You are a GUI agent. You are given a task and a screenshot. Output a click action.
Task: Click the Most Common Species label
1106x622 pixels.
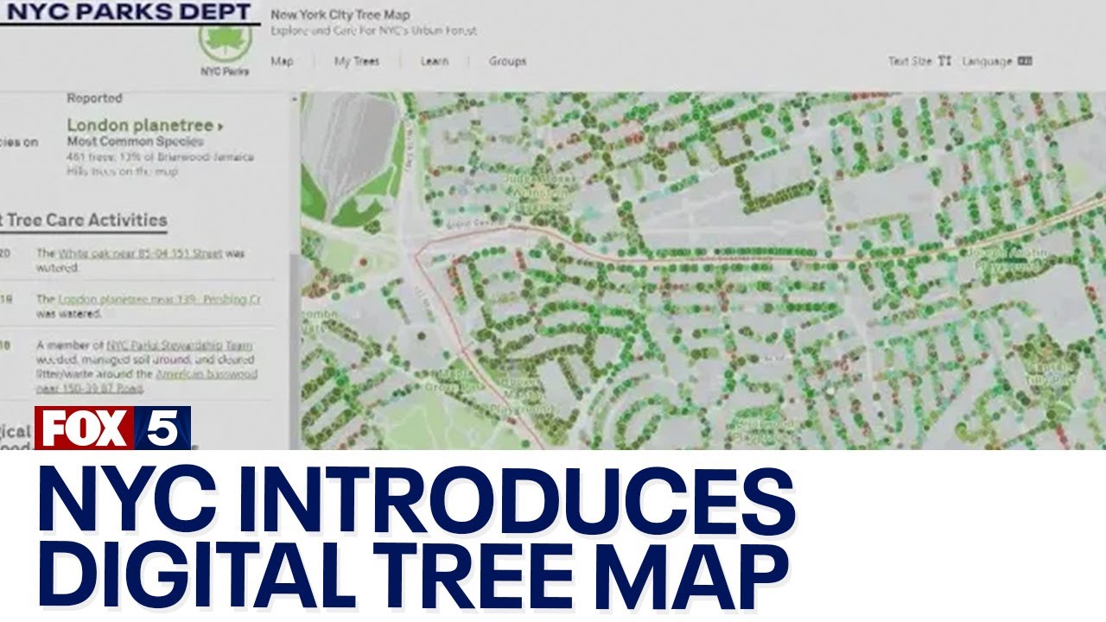click(x=136, y=142)
